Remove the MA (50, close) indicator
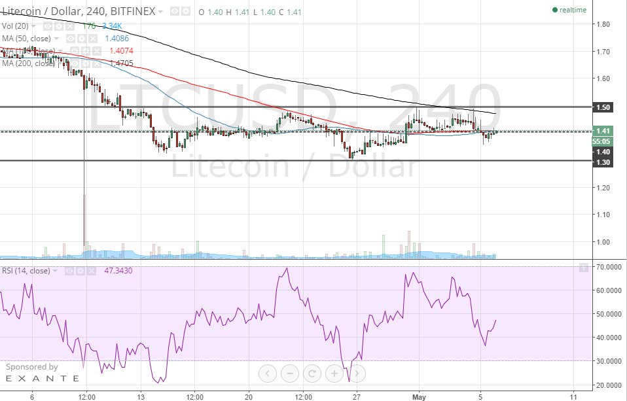The width and height of the screenshot is (627, 401). (93, 39)
